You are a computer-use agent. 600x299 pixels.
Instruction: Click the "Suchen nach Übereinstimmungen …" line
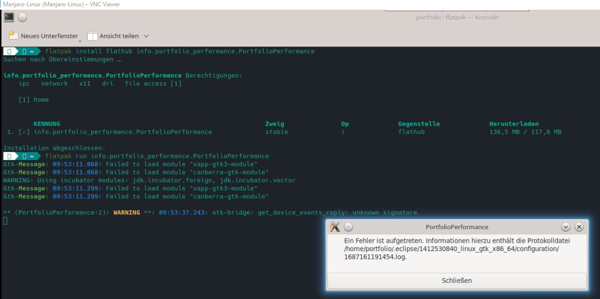[62, 60]
